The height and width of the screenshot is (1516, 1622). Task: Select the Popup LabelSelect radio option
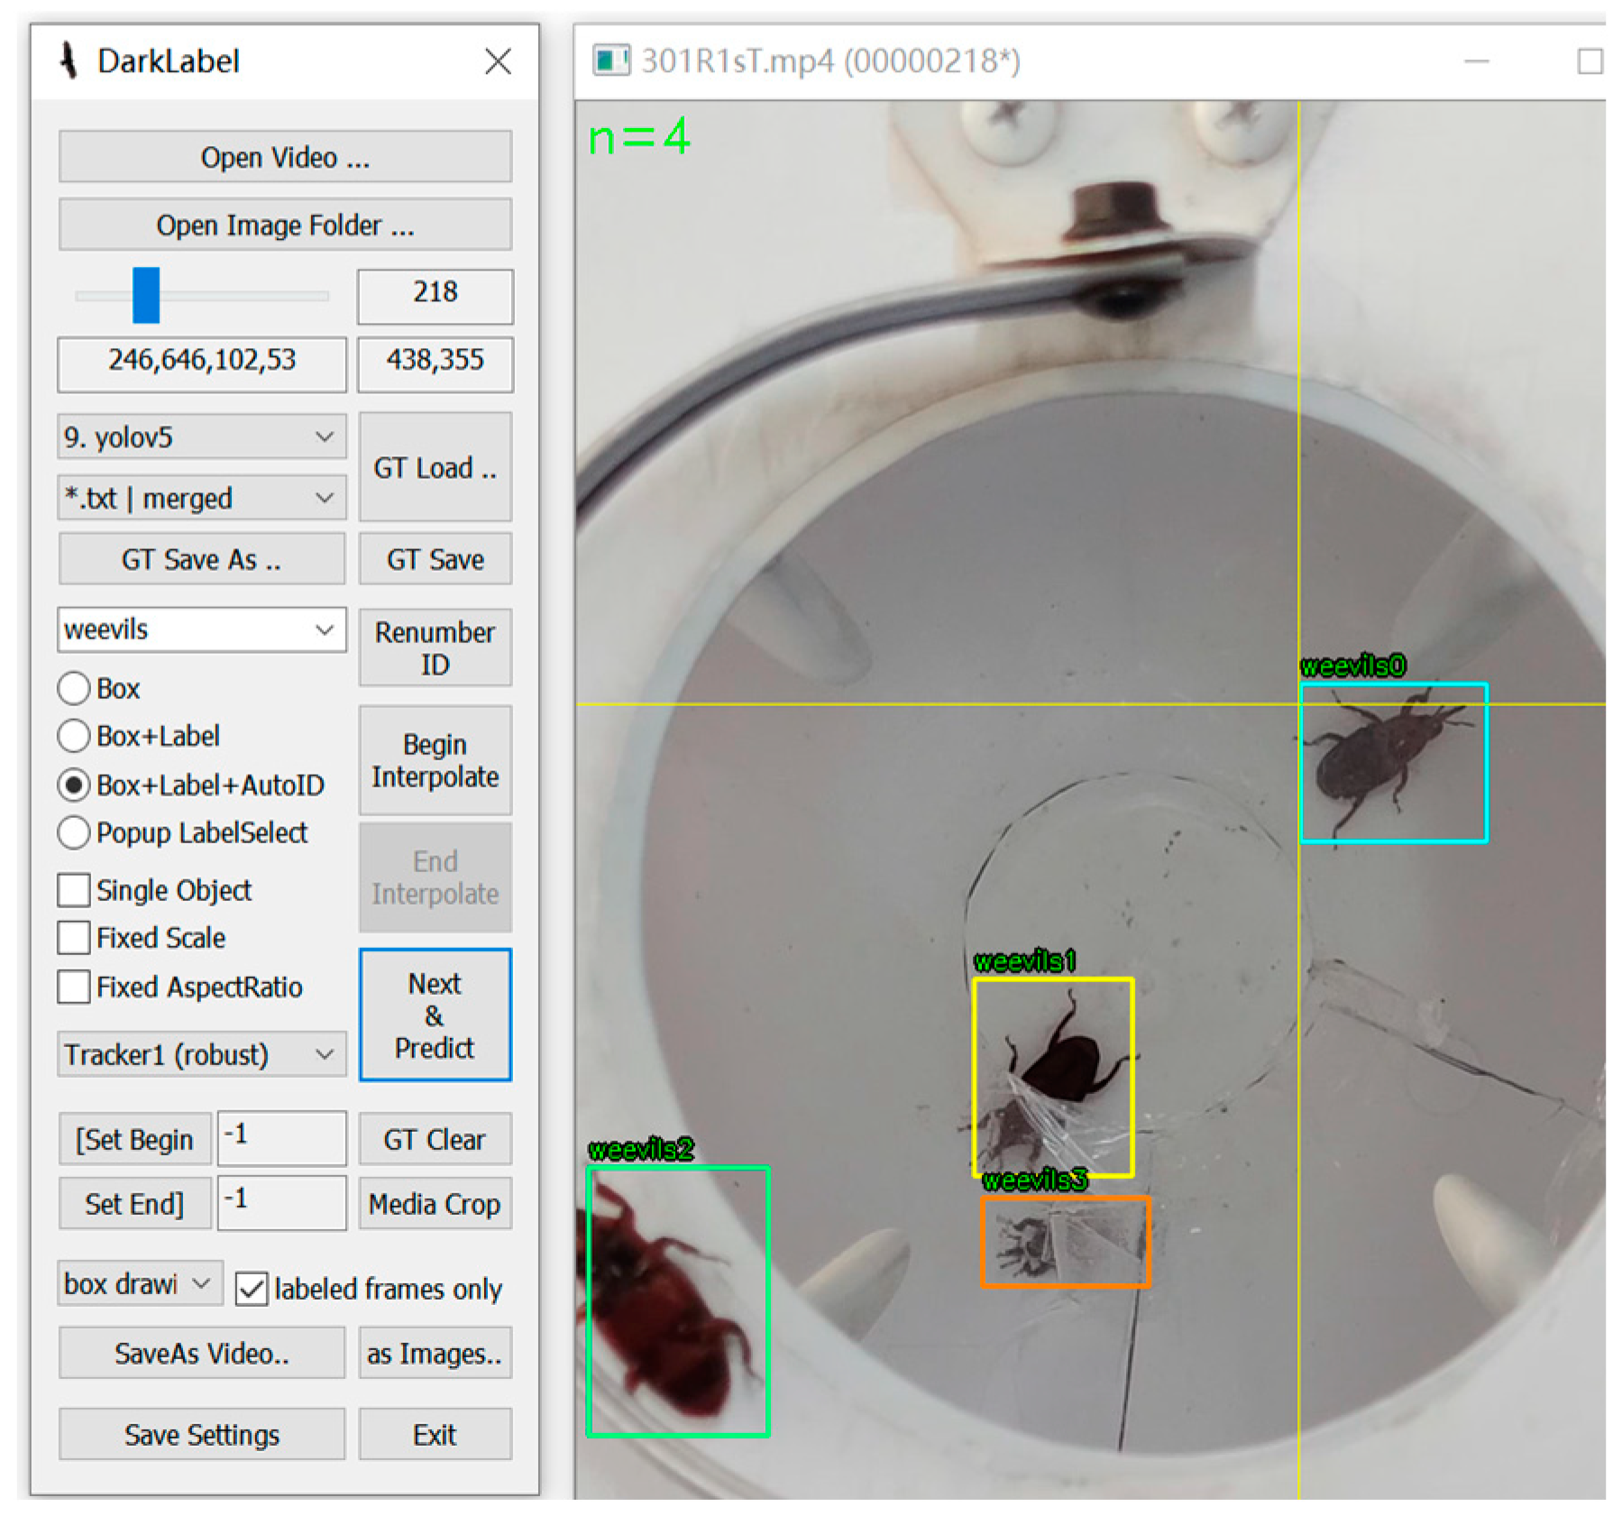click(x=74, y=832)
